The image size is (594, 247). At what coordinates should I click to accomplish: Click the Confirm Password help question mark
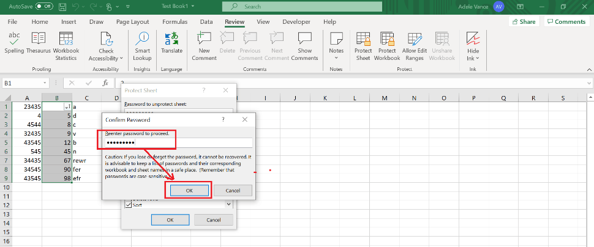pyautogui.click(x=223, y=120)
